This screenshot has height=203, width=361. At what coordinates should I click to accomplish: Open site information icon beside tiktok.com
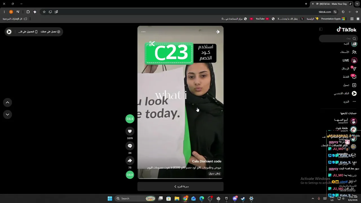click(x=335, y=12)
